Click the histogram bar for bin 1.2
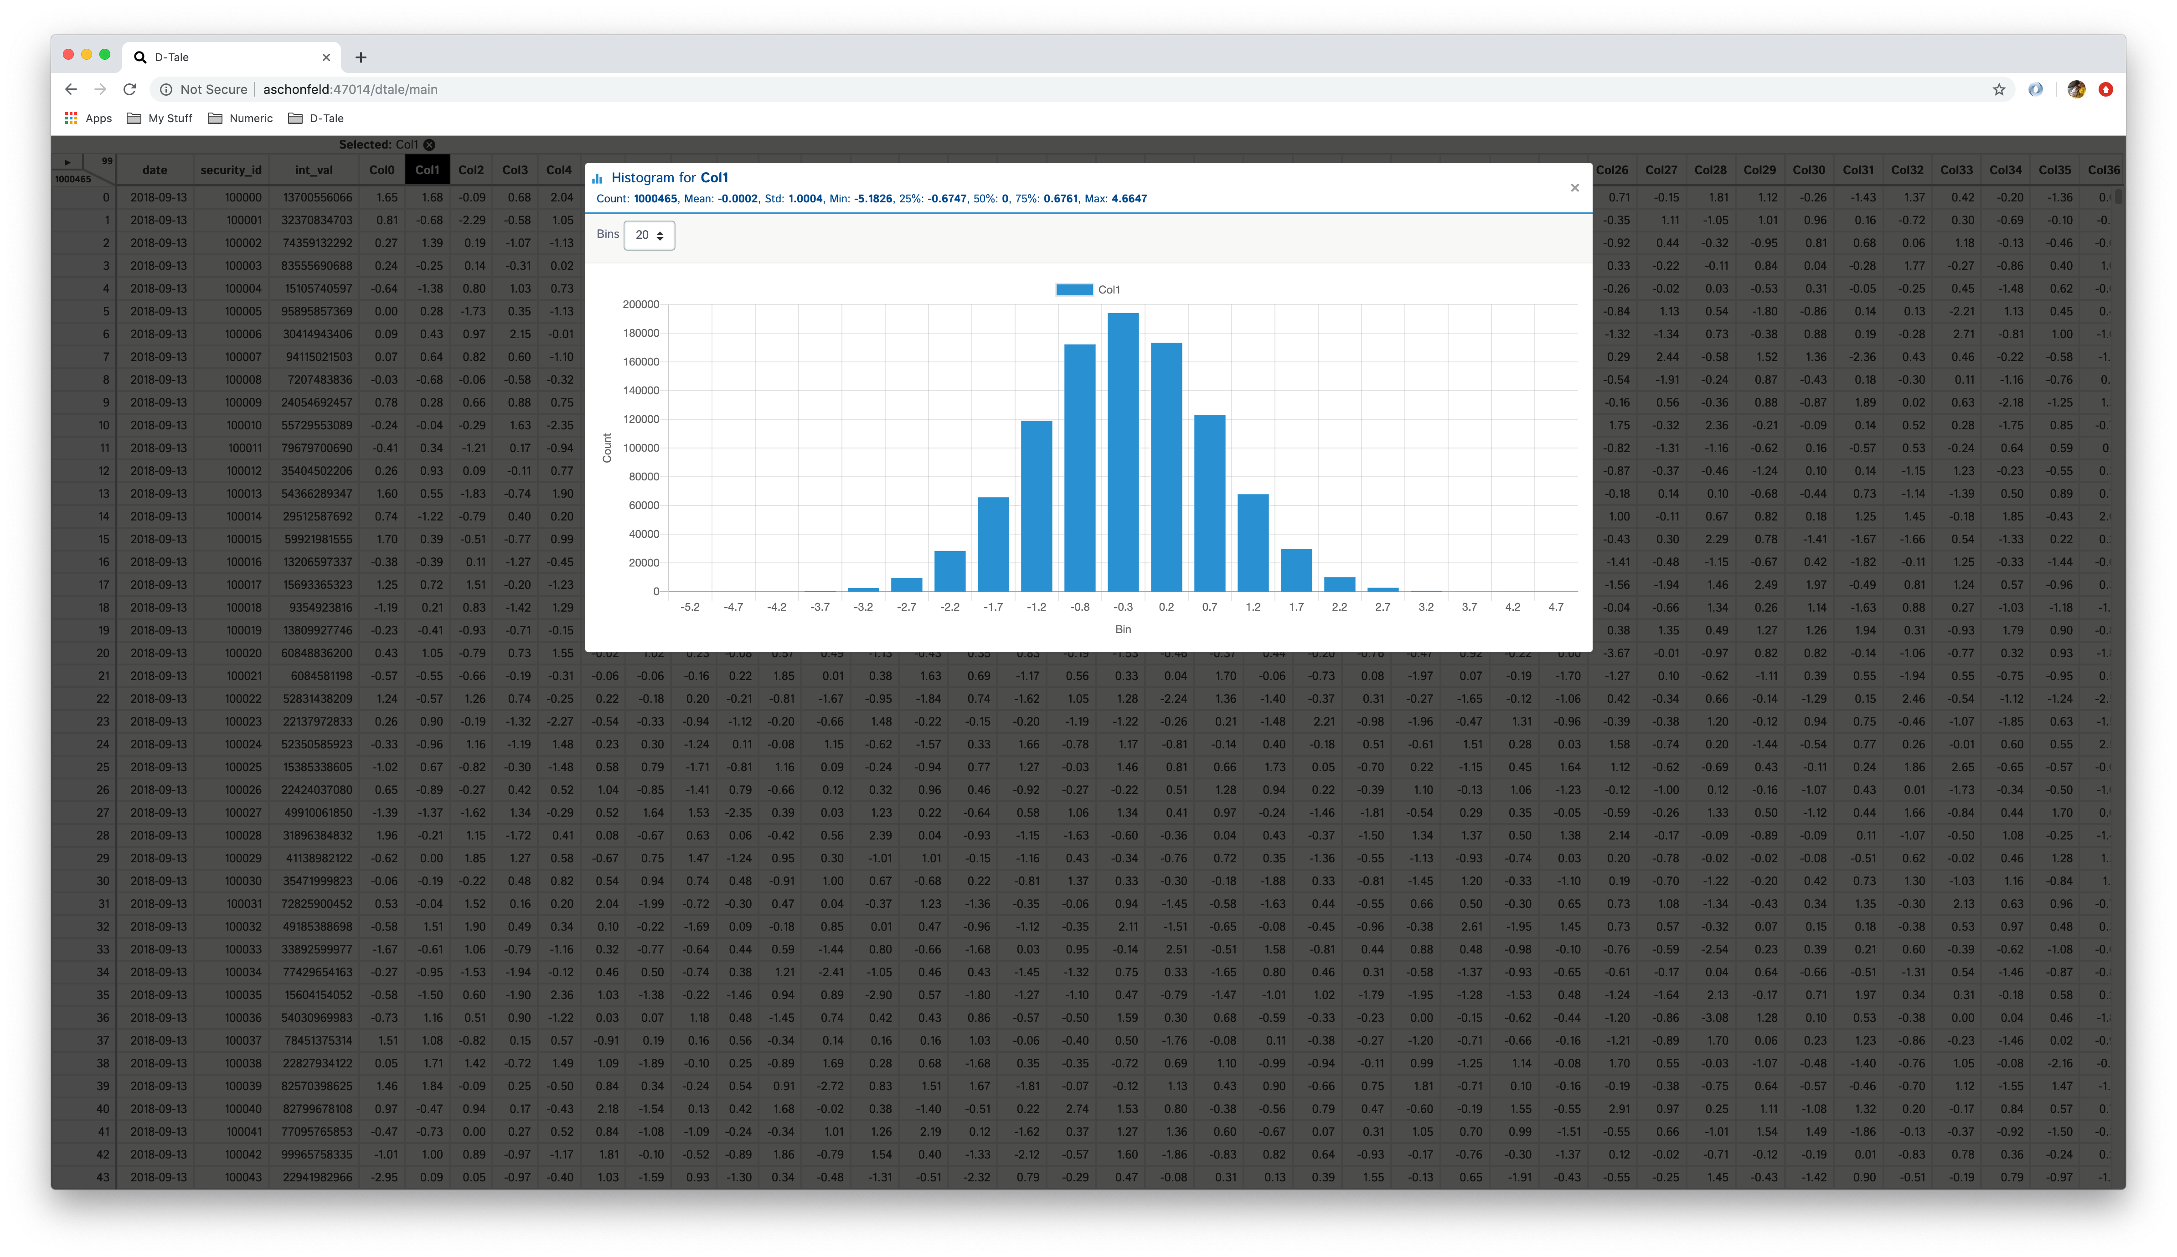The width and height of the screenshot is (2177, 1257). click(1253, 542)
